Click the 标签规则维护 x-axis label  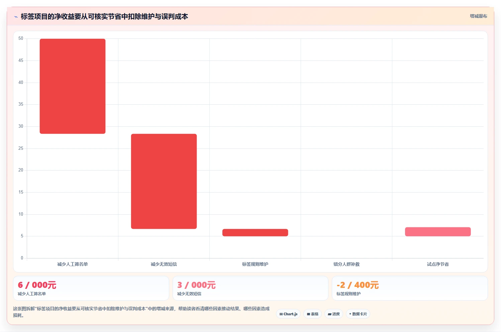255,264
